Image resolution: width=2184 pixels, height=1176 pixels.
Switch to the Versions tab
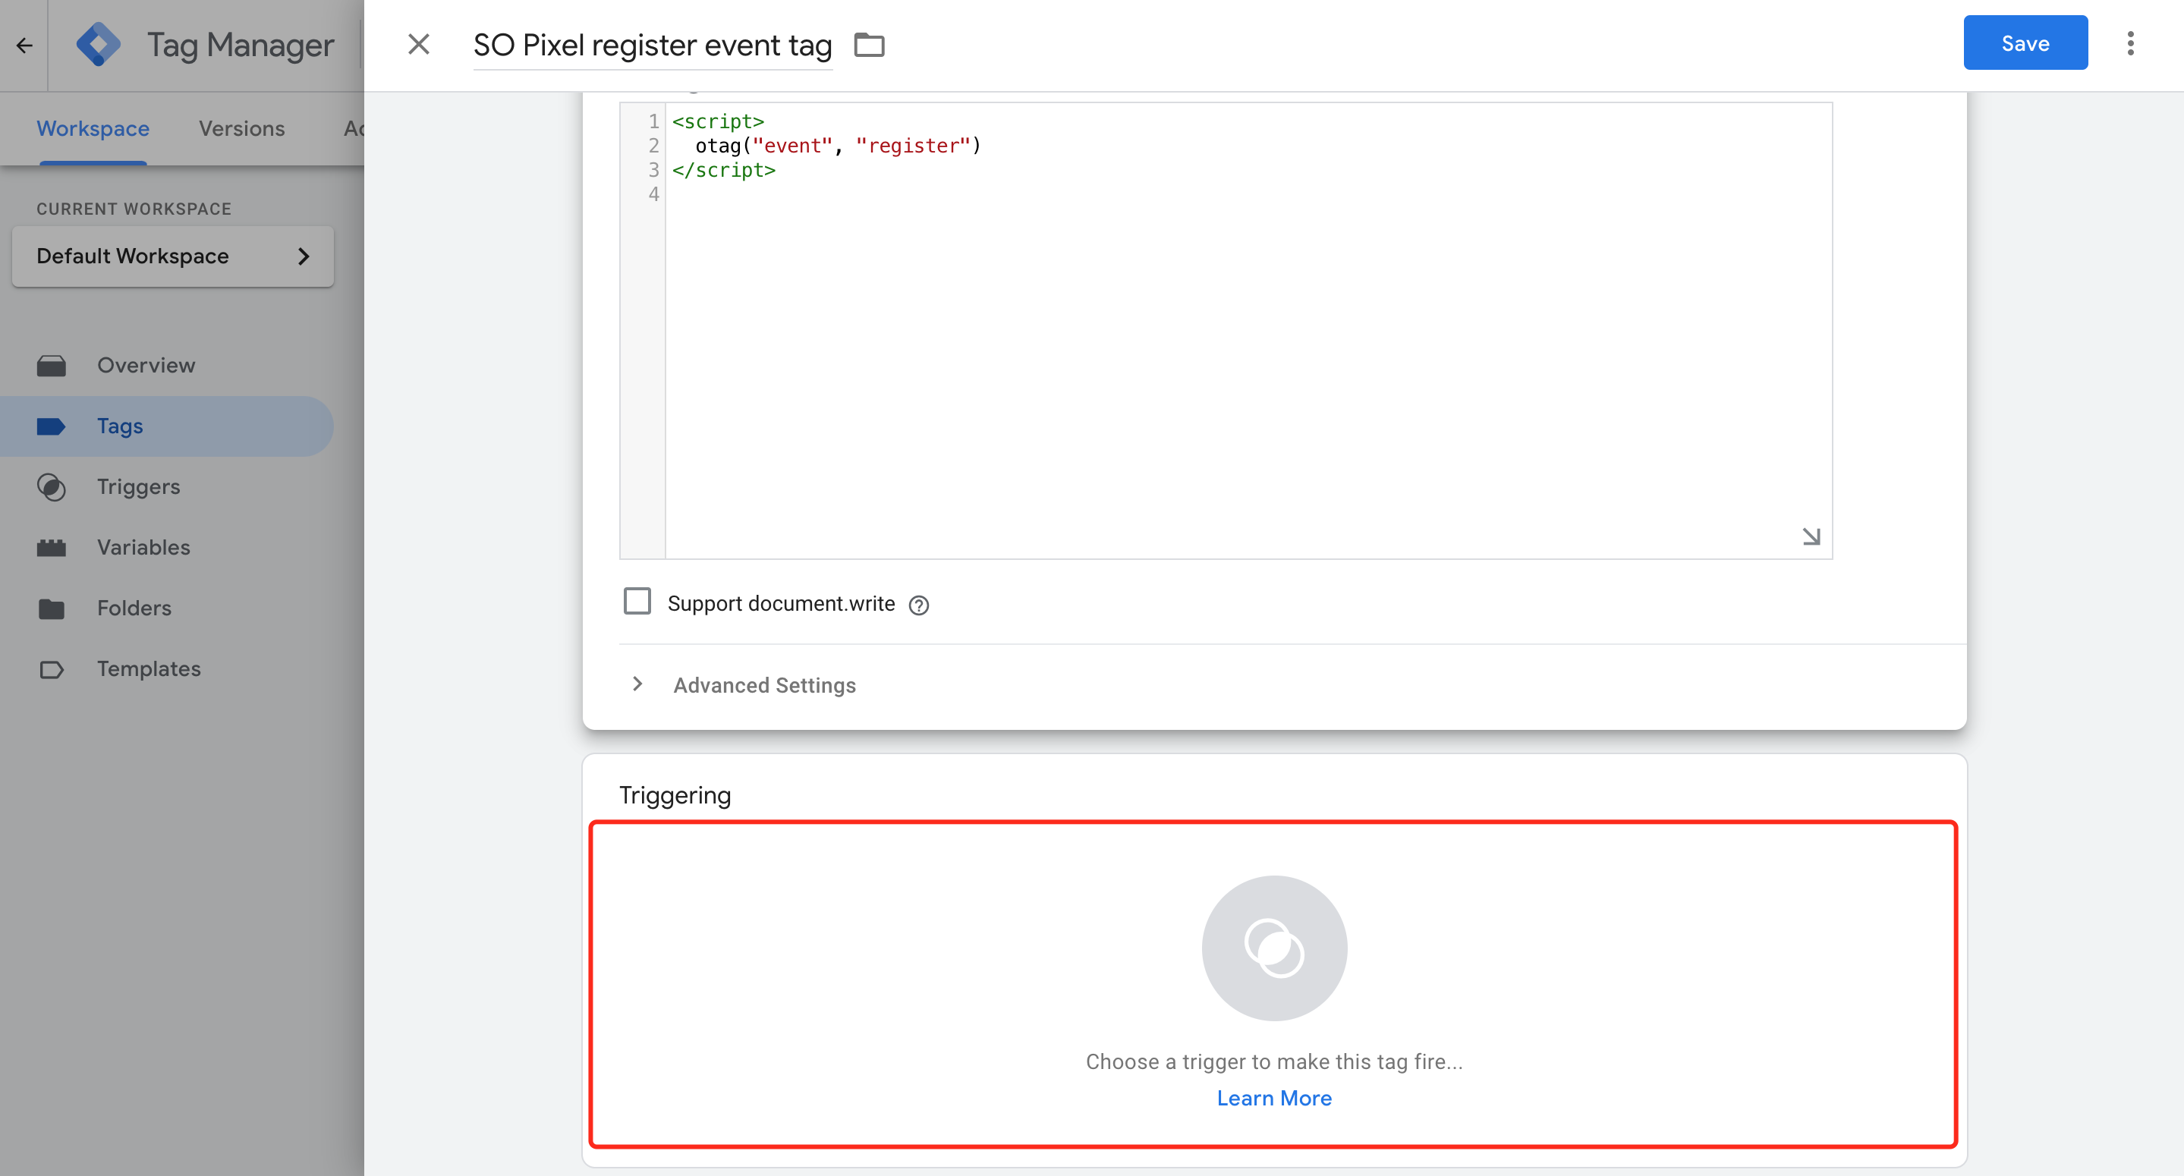241,128
